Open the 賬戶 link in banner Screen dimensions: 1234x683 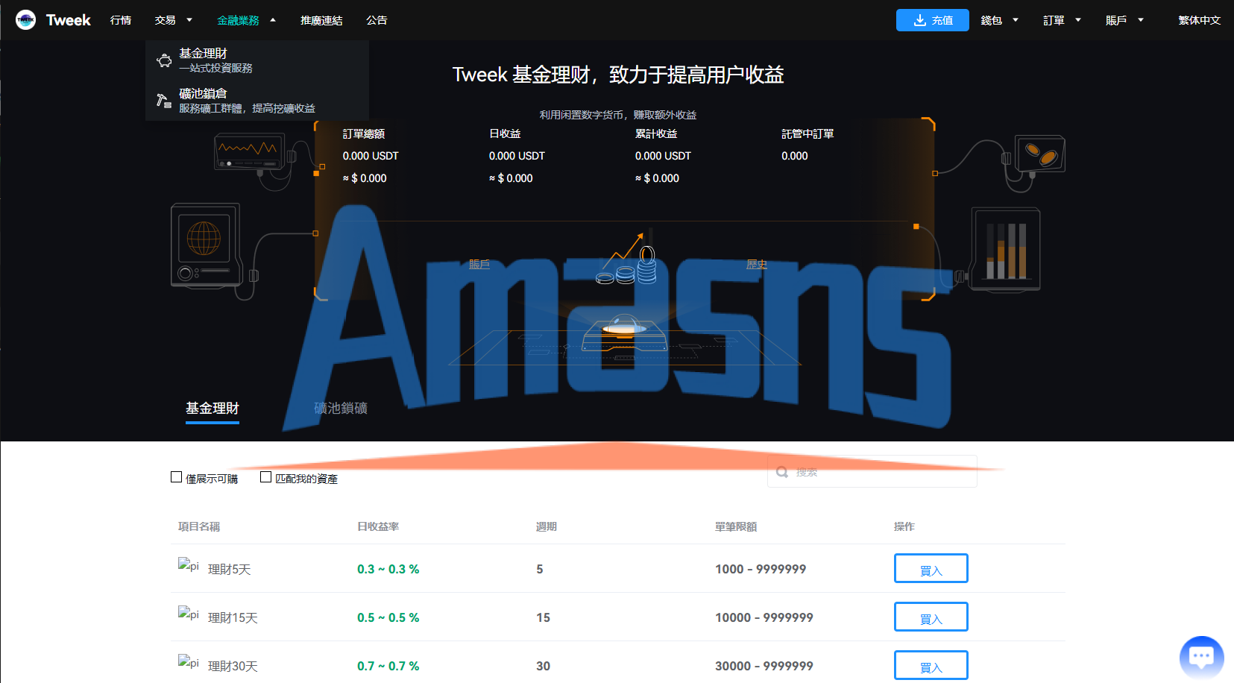click(479, 264)
